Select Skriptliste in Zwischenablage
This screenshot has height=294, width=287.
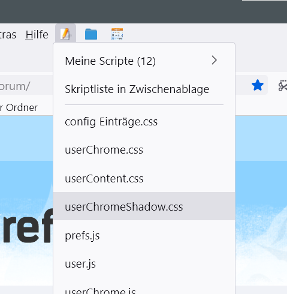pyautogui.click(x=144, y=89)
